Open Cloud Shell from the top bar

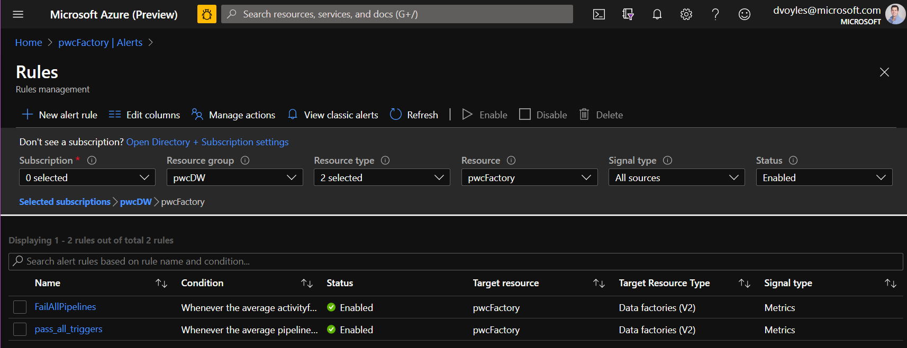click(x=599, y=14)
